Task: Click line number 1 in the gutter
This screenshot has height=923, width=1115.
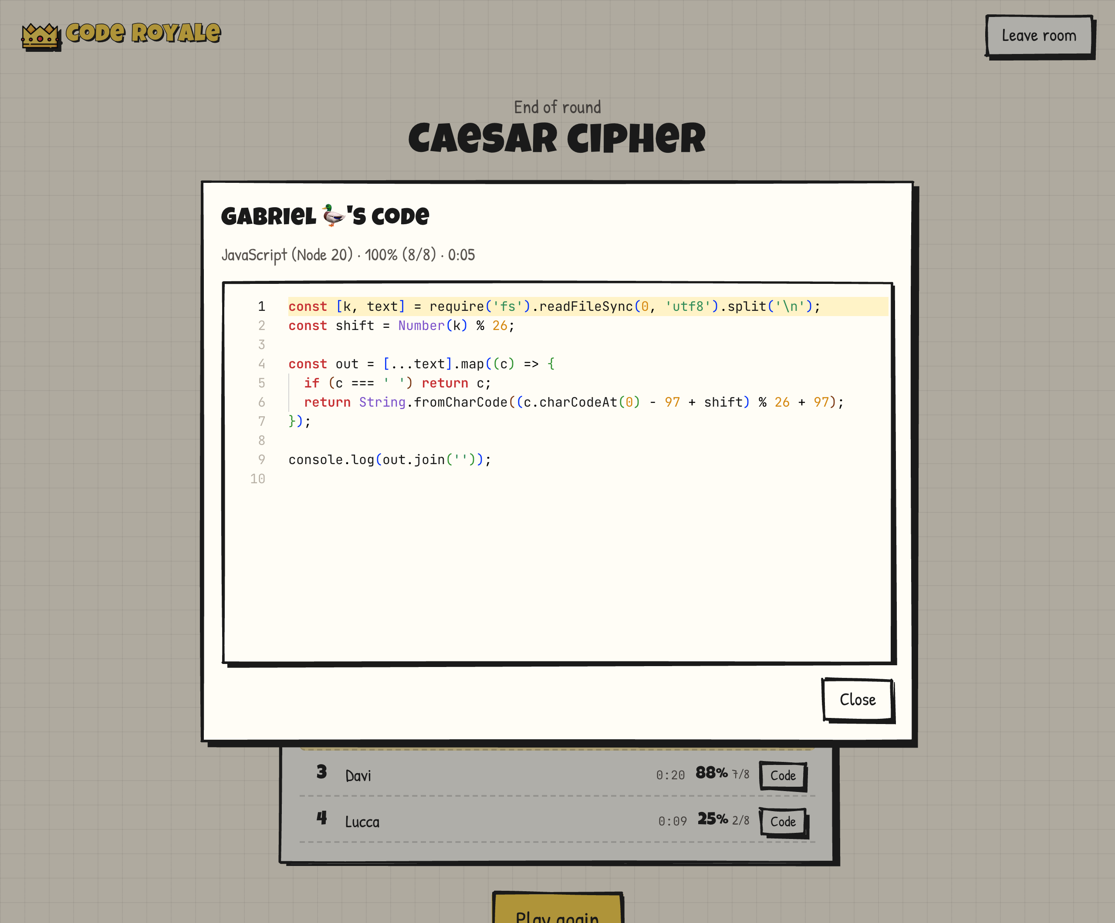Action: pos(261,306)
